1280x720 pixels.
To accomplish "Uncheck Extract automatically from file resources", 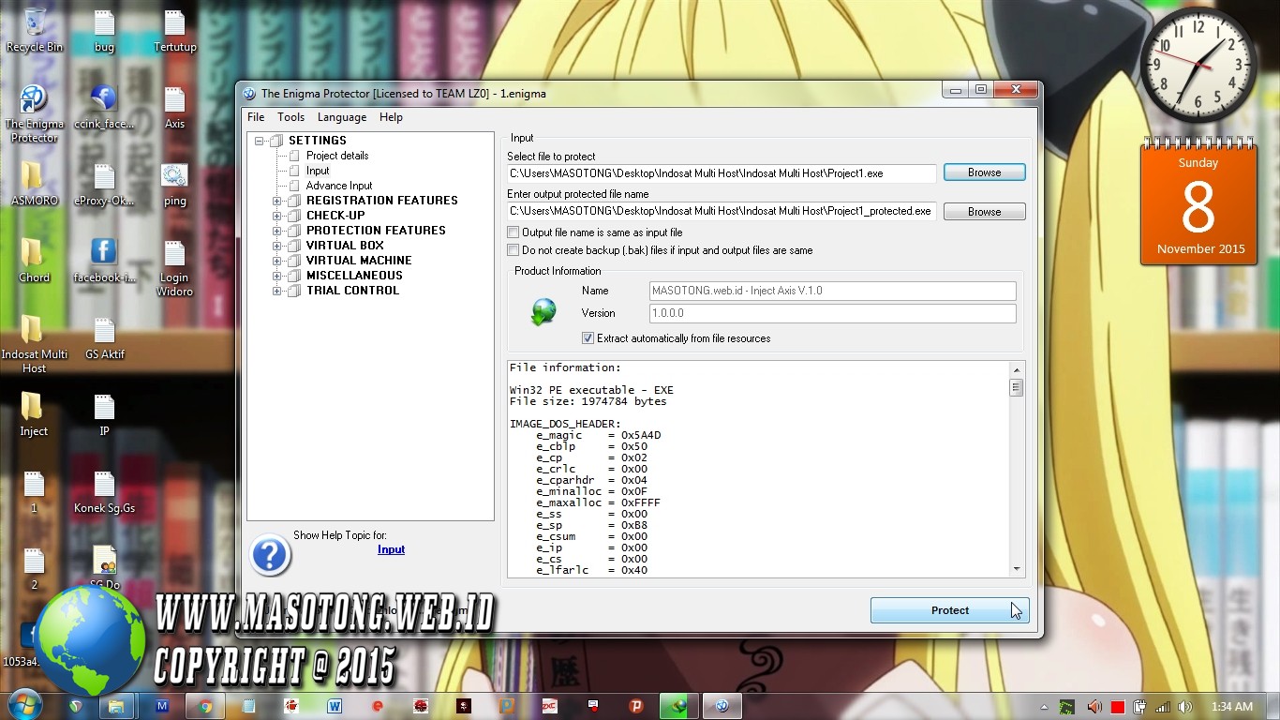I will [588, 338].
